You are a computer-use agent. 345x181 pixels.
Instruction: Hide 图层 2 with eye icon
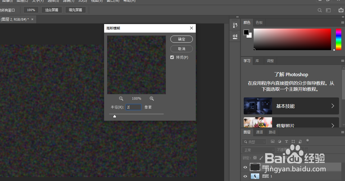click(x=245, y=167)
